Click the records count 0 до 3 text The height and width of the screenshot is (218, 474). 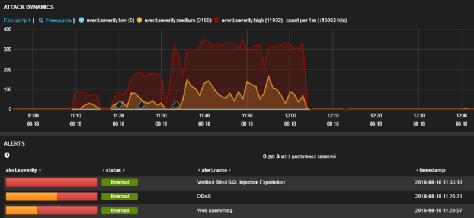[x=299, y=156]
